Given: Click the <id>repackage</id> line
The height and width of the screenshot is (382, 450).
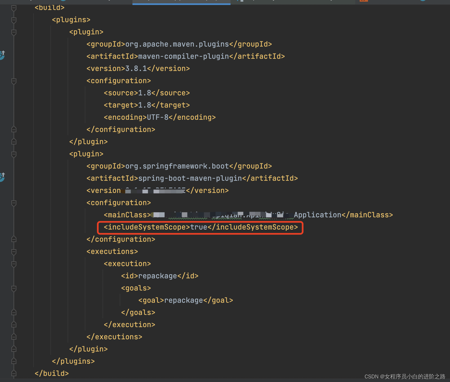Looking at the screenshot, I should [160, 276].
